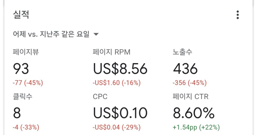This screenshot has height=135, width=257.
Task: Select the 페이지 CTR metric label
Action: point(190,96)
